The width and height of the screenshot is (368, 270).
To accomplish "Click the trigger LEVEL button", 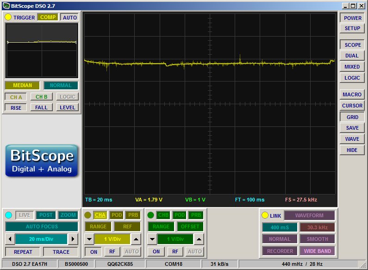I will (x=68, y=108).
